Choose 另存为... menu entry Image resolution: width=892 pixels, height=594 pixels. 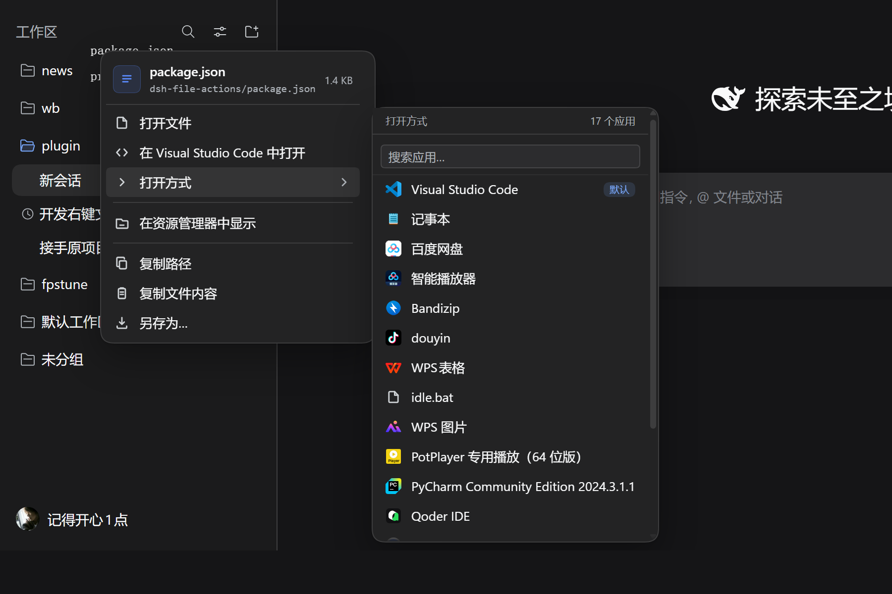tap(233, 323)
